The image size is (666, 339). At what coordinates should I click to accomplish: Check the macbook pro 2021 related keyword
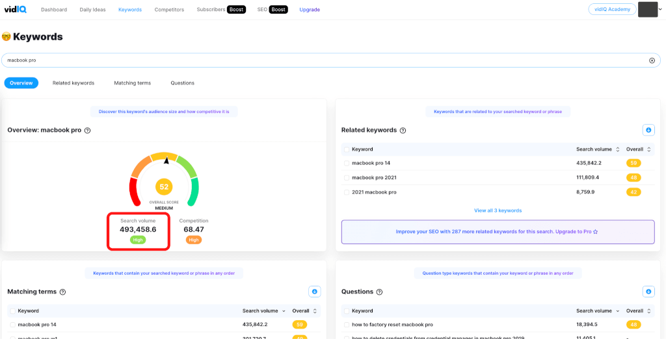[x=347, y=178]
